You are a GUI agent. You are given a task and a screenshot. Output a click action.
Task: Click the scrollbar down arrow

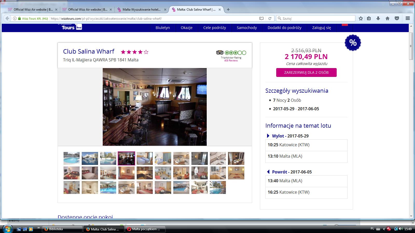pyautogui.click(x=411, y=216)
